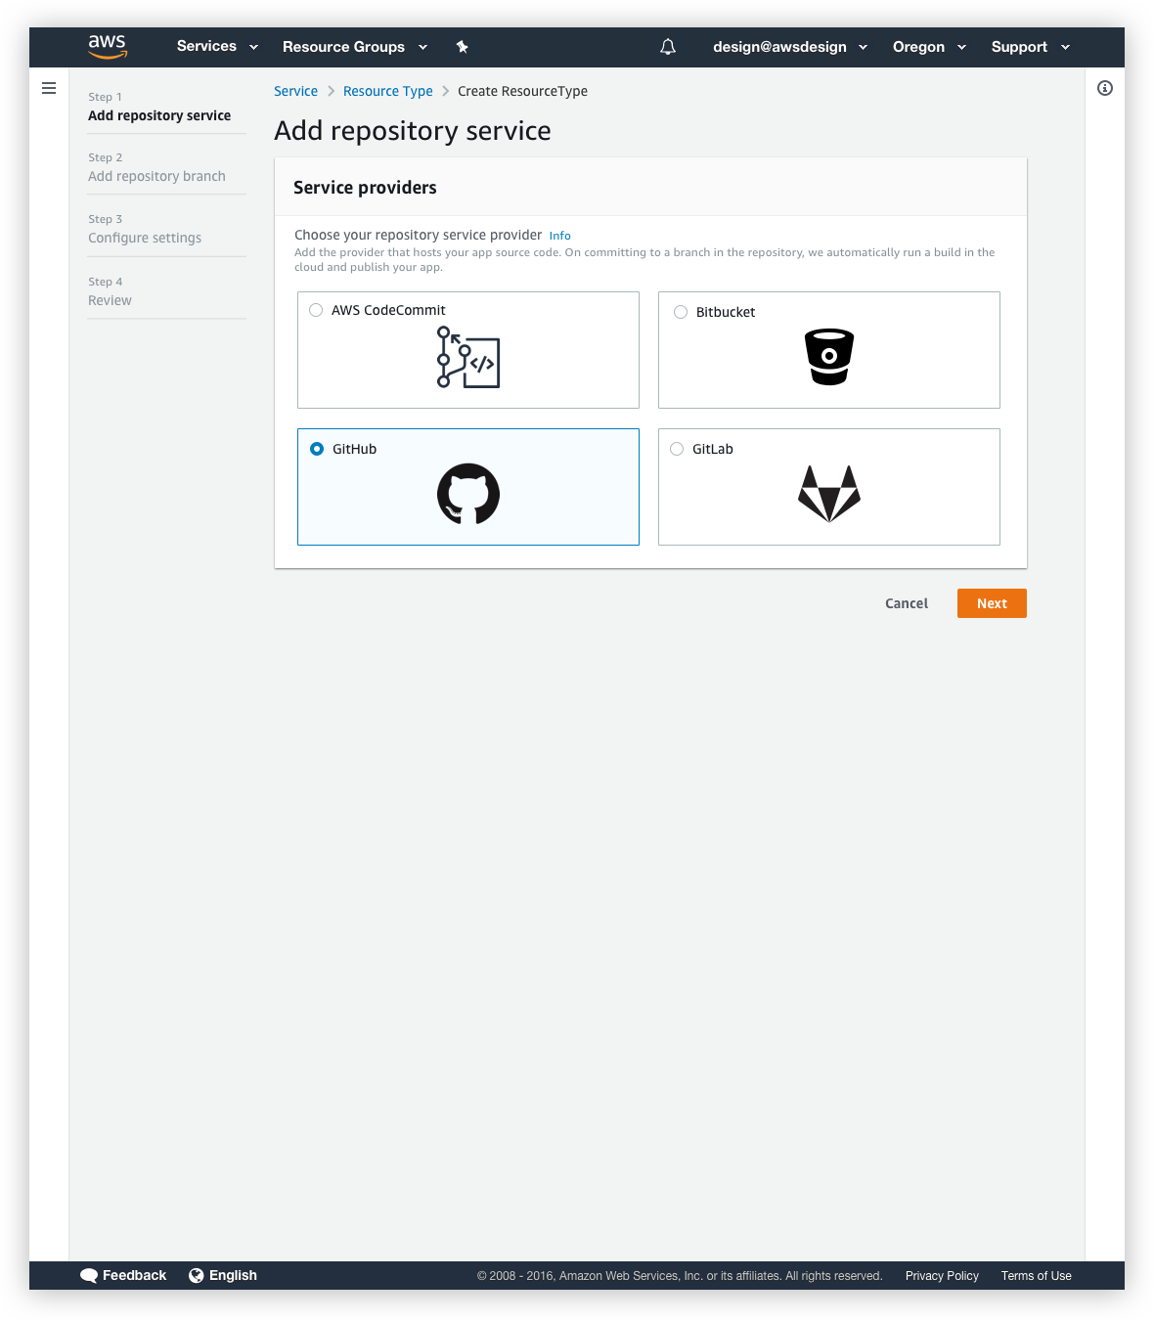Click the AWS CodeCommit label
Screen dimensions: 1154x1321
tap(388, 310)
